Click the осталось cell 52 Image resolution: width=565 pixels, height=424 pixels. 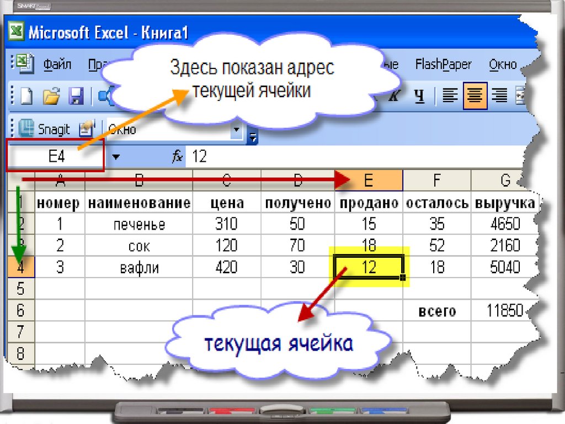tap(437, 246)
